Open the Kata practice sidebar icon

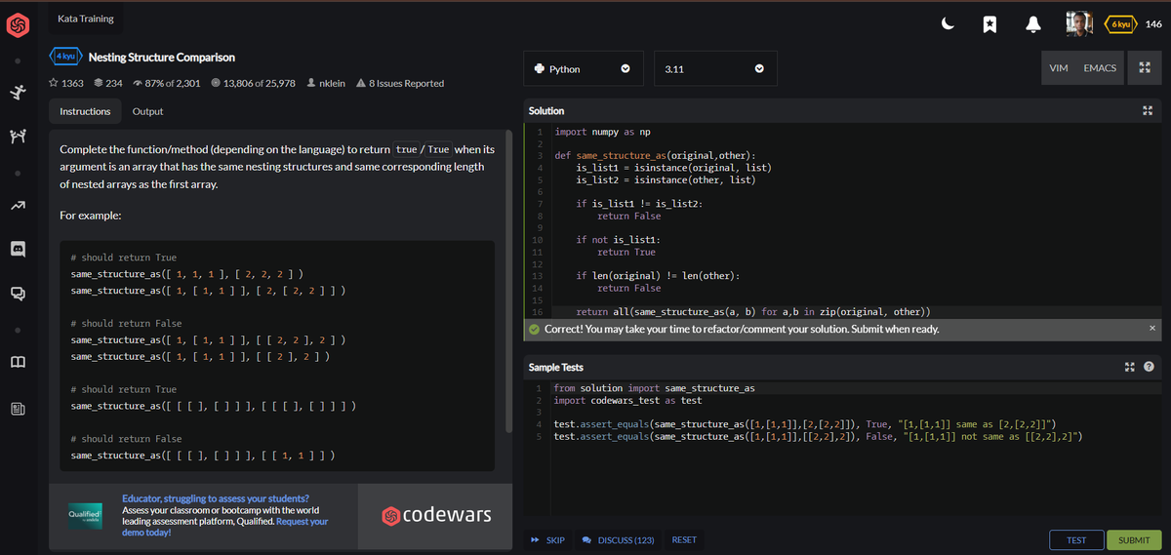pyautogui.click(x=18, y=92)
